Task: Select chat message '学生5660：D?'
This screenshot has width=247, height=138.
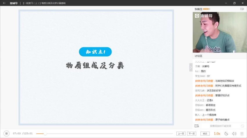Action: [203, 76]
